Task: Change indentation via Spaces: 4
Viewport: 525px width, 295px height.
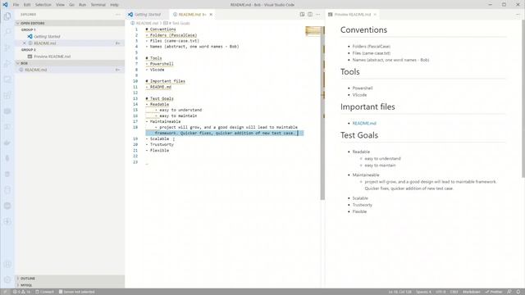Action: 423,292
